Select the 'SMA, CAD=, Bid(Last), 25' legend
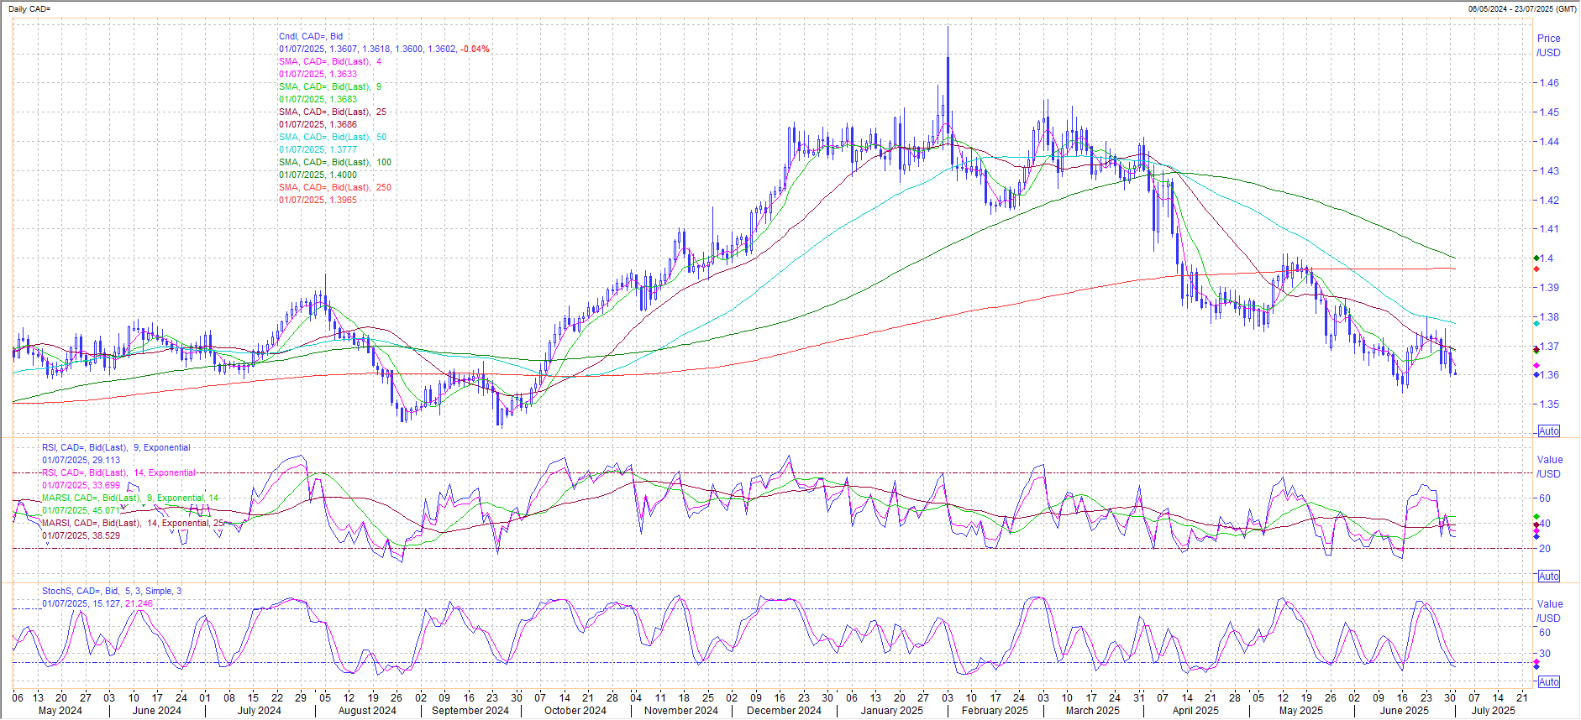 (x=333, y=112)
